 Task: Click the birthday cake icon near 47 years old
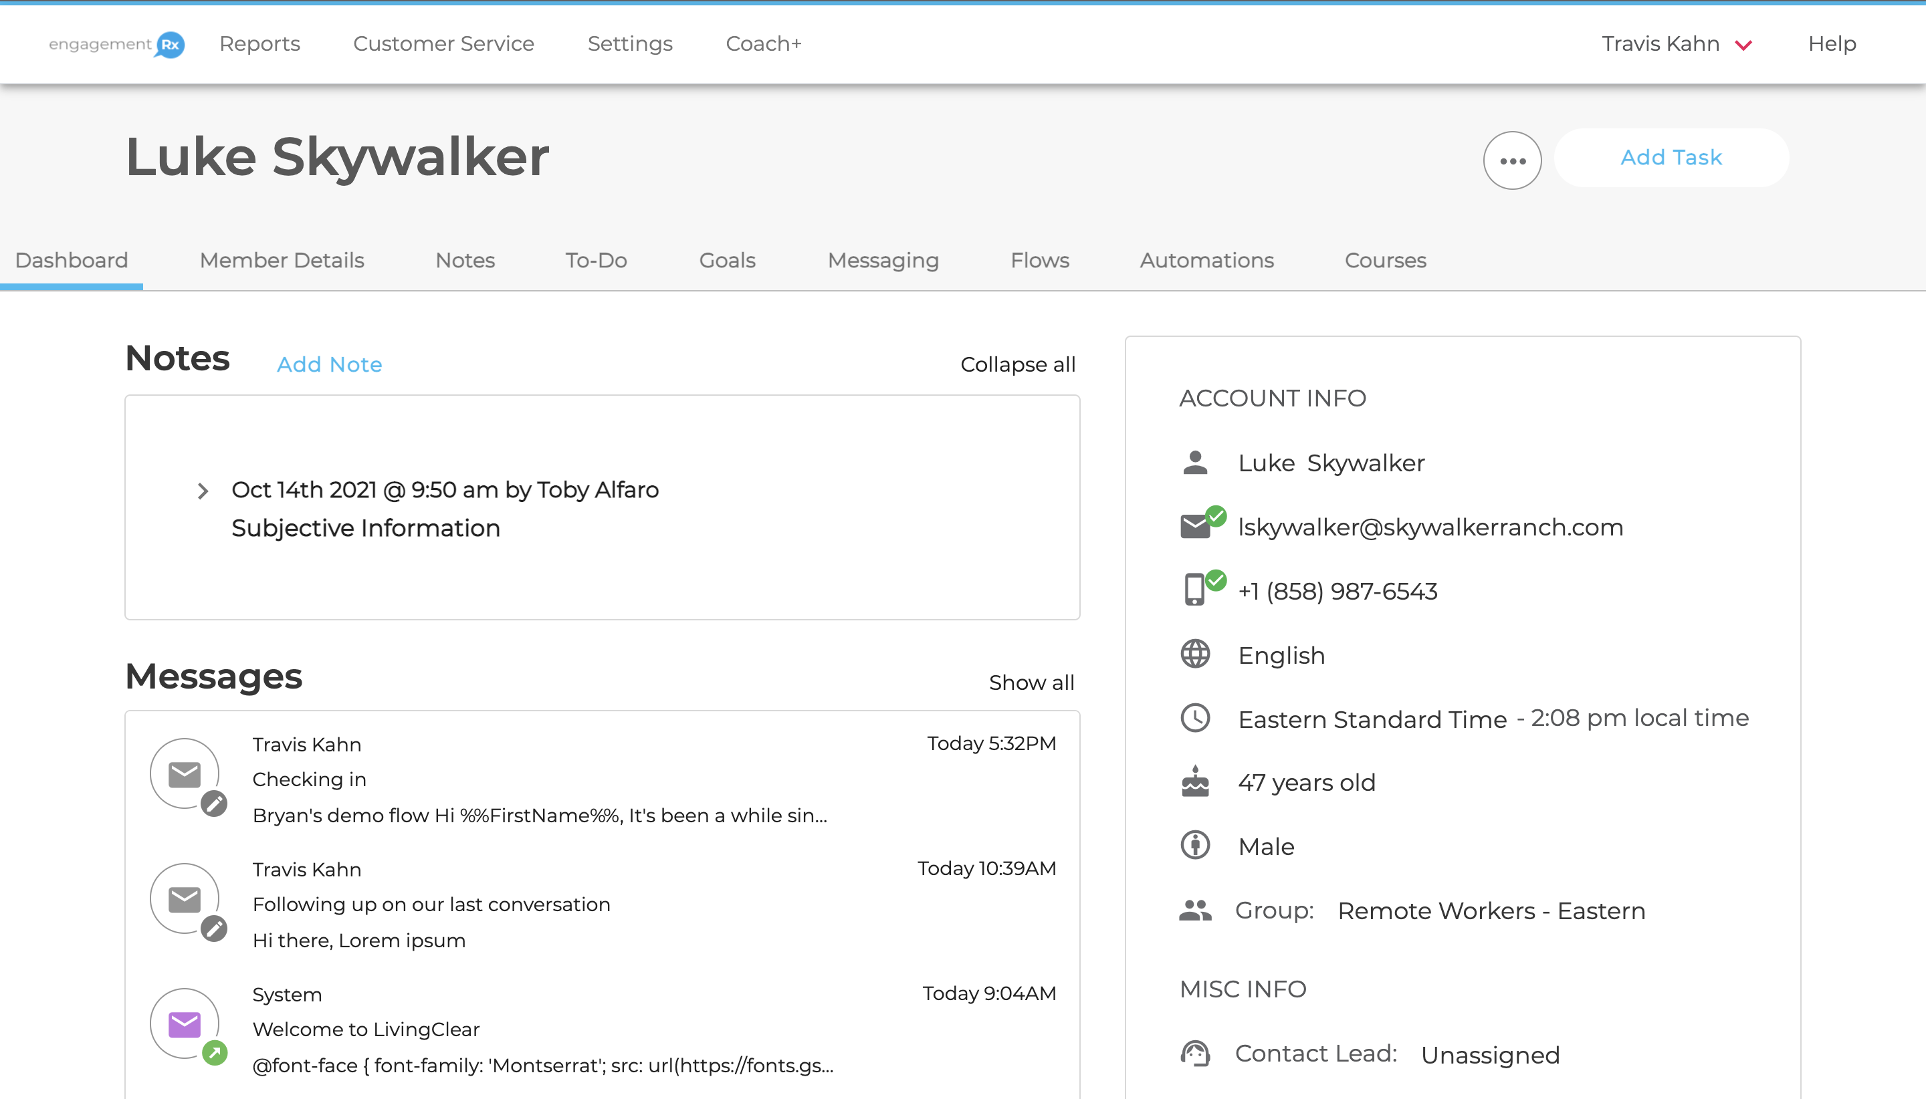click(1196, 782)
